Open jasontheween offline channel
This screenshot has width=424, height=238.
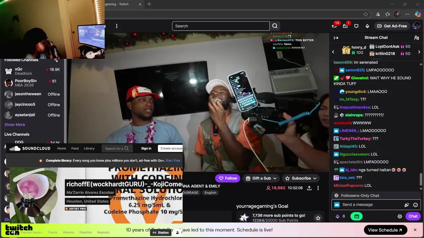(32, 94)
